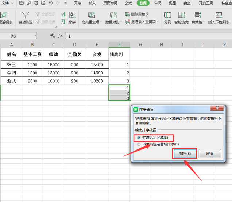232x202 pixels.
Task: Click 删除重复项 button
Action: [137, 14]
